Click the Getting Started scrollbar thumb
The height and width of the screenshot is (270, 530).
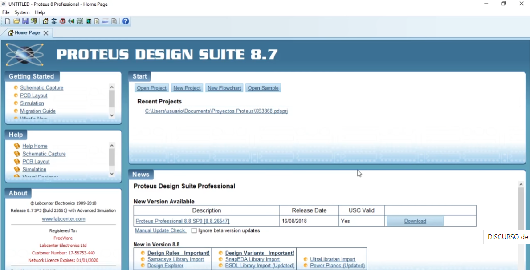(x=112, y=99)
